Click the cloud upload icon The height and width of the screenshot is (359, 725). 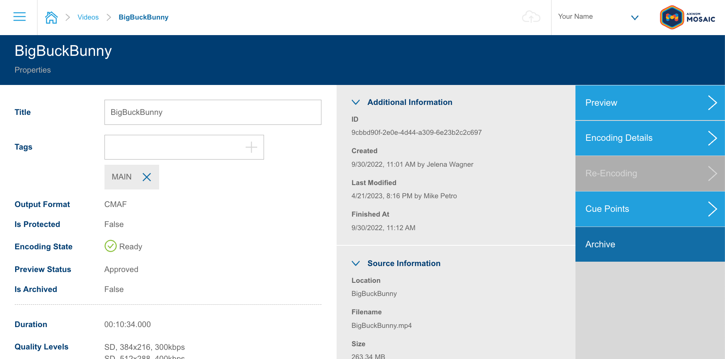531,17
